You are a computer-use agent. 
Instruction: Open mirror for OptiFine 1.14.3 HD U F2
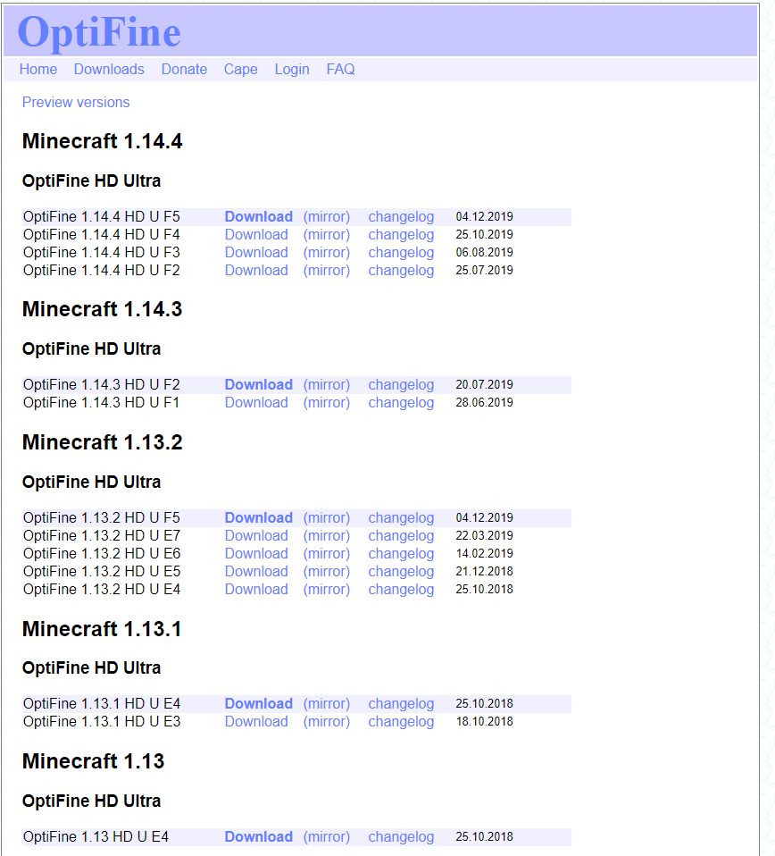pyautogui.click(x=327, y=385)
